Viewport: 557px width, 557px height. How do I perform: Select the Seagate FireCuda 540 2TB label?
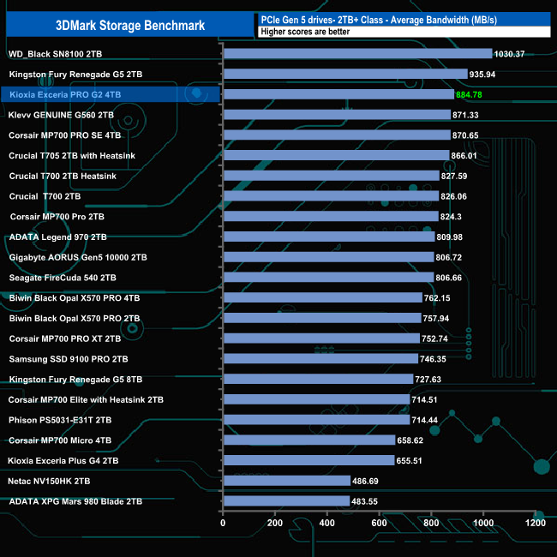pyautogui.click(x=63, y=278)
